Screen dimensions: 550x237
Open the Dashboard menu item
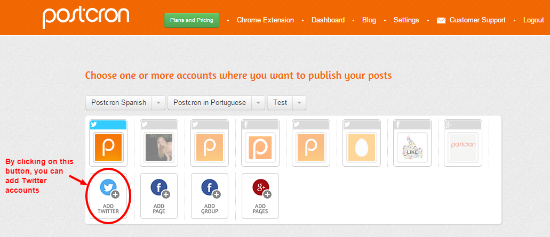tap(328, 20)
